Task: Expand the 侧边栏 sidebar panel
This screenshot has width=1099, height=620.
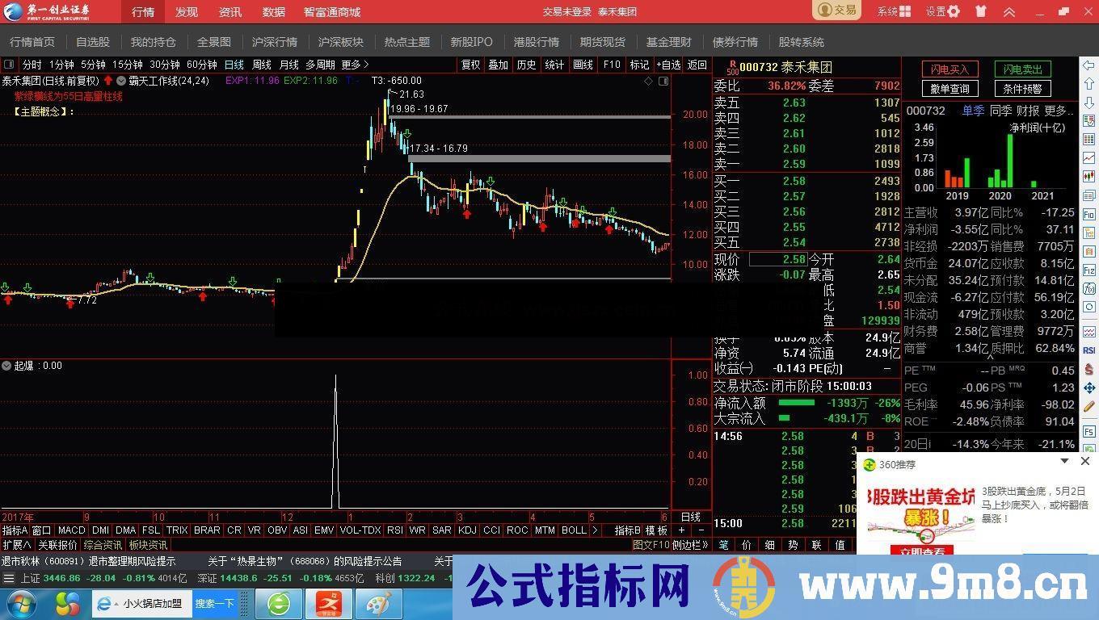Action: pos(688,545)
